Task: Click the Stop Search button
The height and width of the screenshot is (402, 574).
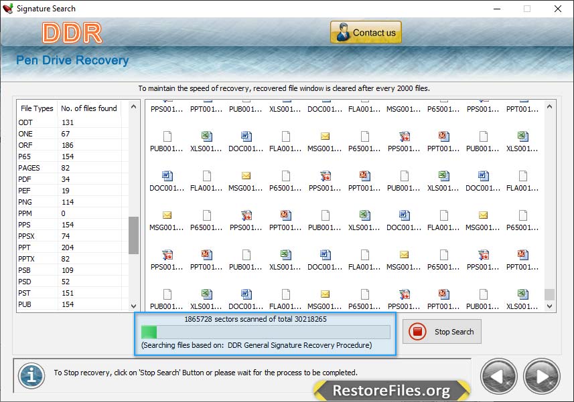Action: [x=442, y=332]
